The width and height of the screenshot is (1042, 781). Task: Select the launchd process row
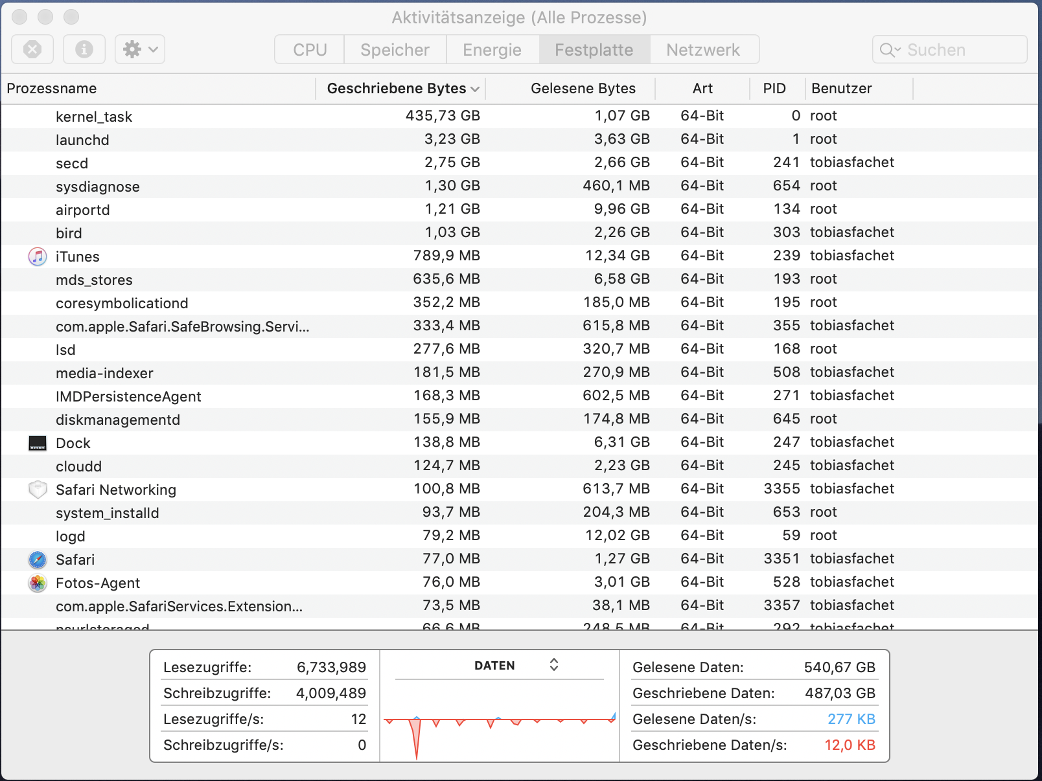[x=520, y=140]
